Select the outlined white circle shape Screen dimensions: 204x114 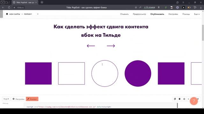[x=105, y=73]
